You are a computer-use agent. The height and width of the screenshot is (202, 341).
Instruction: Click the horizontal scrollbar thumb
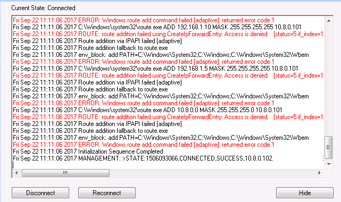(65, 173)
